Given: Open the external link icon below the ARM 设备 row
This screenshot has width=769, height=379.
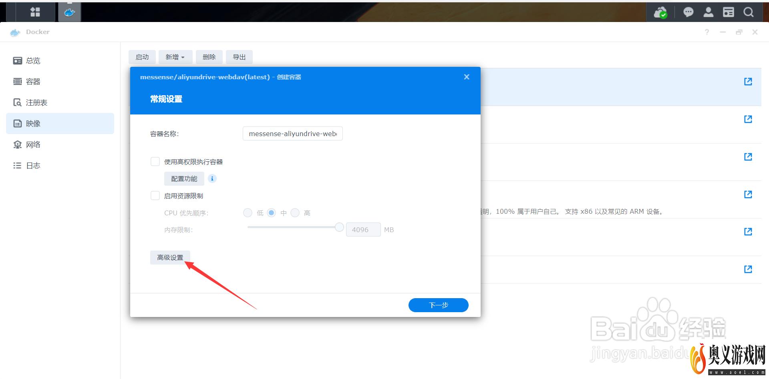Looking at the screenshot, I should click(x=748, y=232).
